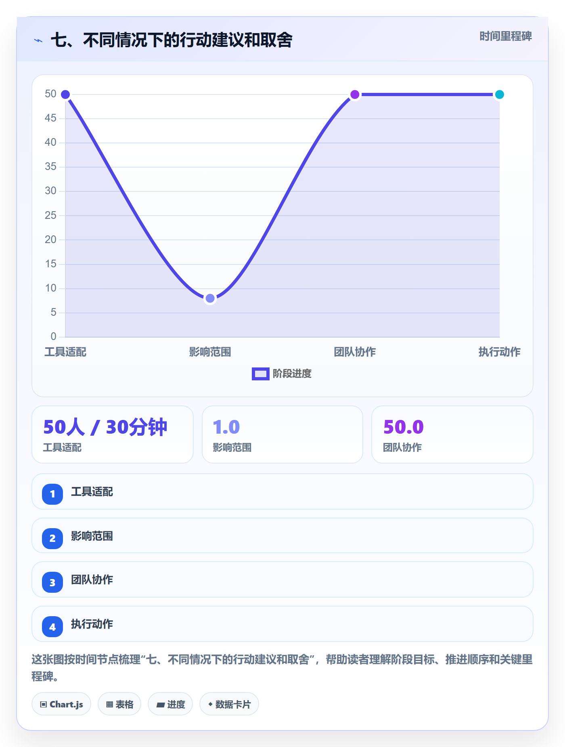Open the 团队协作 list row
Screen dimensions: 565x747
(x=282, y=579)
